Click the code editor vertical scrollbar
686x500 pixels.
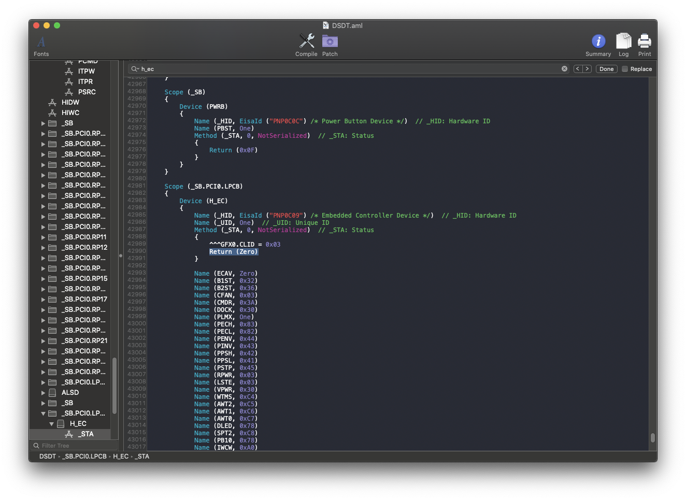(652, 437)
